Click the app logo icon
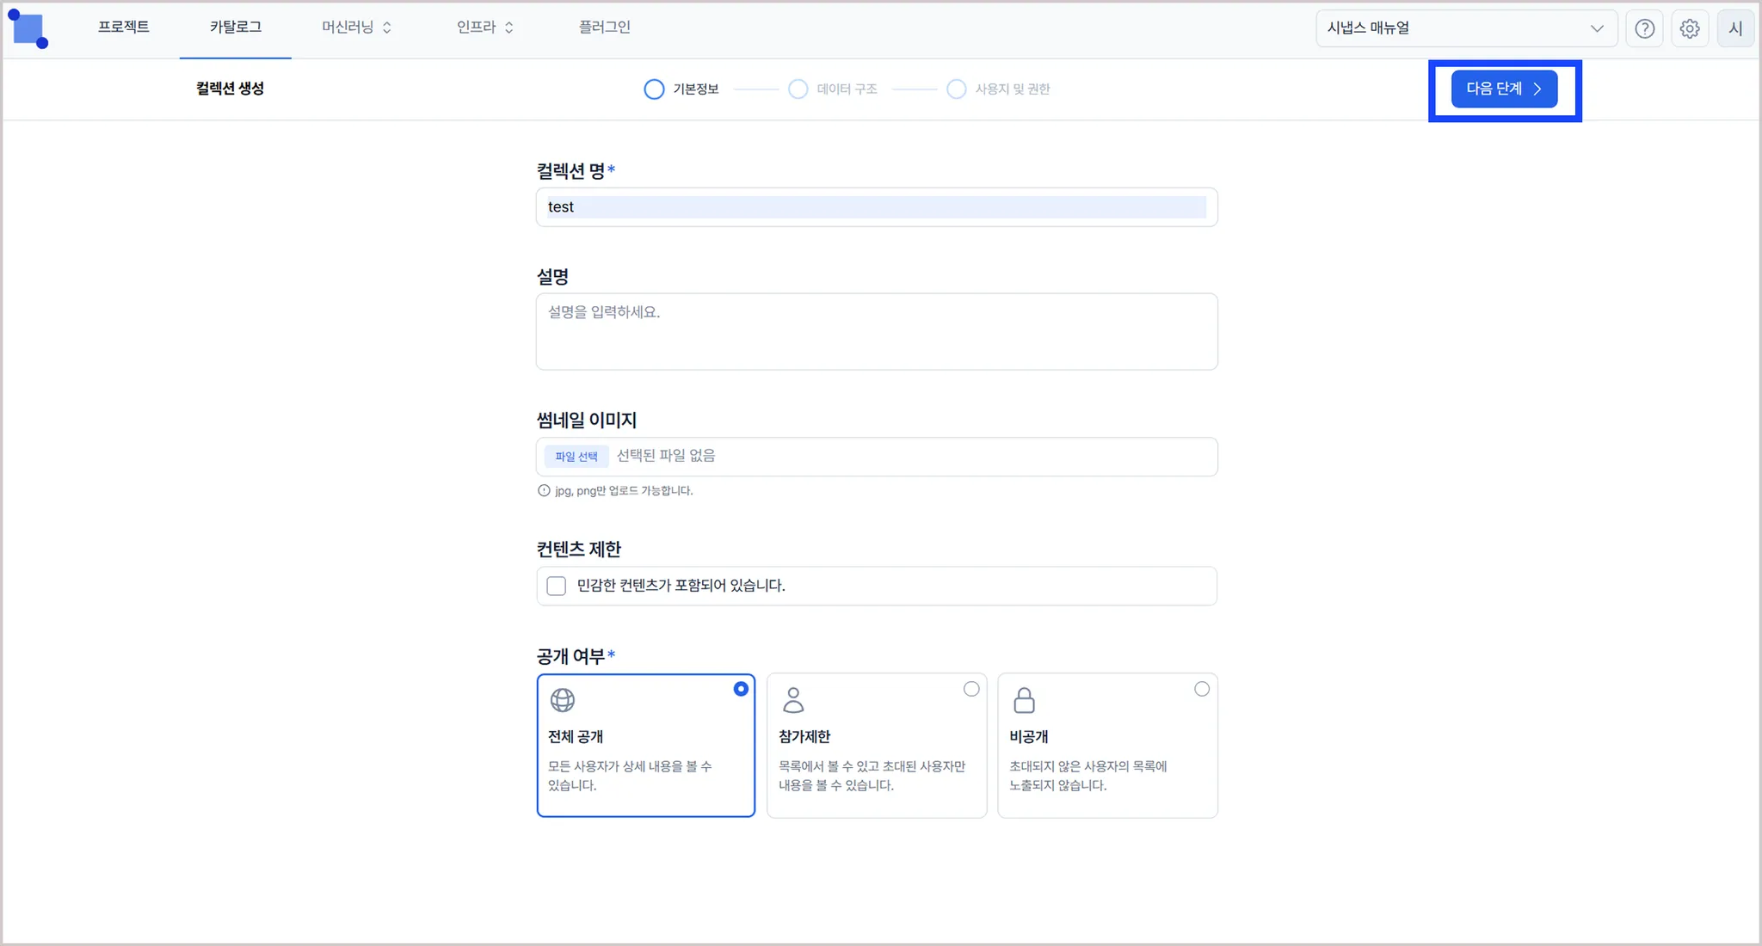The height and width of the screenshot is (946, 1762). tap(28, 29)
